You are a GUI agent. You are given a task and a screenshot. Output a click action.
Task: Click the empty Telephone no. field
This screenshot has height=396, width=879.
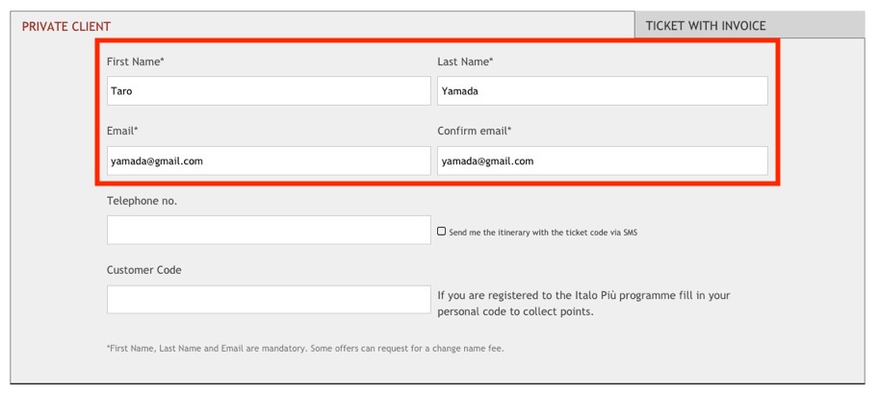(x=269, y=230)
